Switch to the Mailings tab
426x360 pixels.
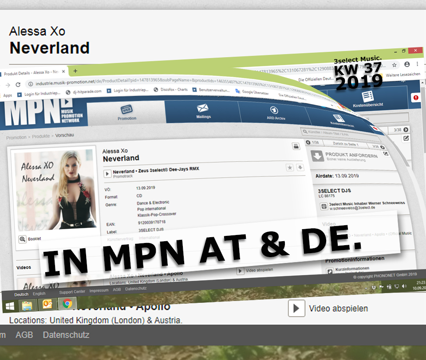click(x=203, y=111)
